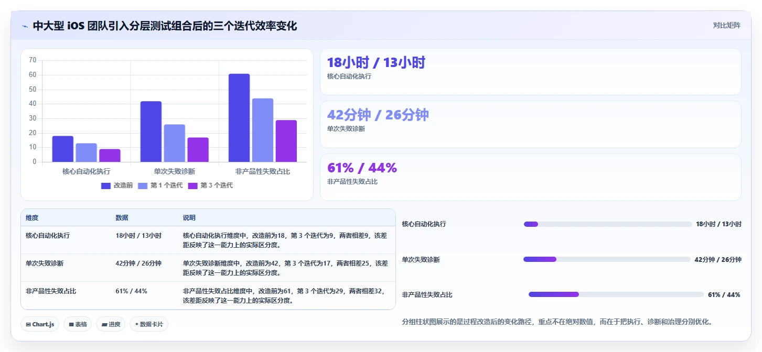The image size is (762, 352).
Task: Open the 18小时 / 13小时 data card
Action: (531, 72)
